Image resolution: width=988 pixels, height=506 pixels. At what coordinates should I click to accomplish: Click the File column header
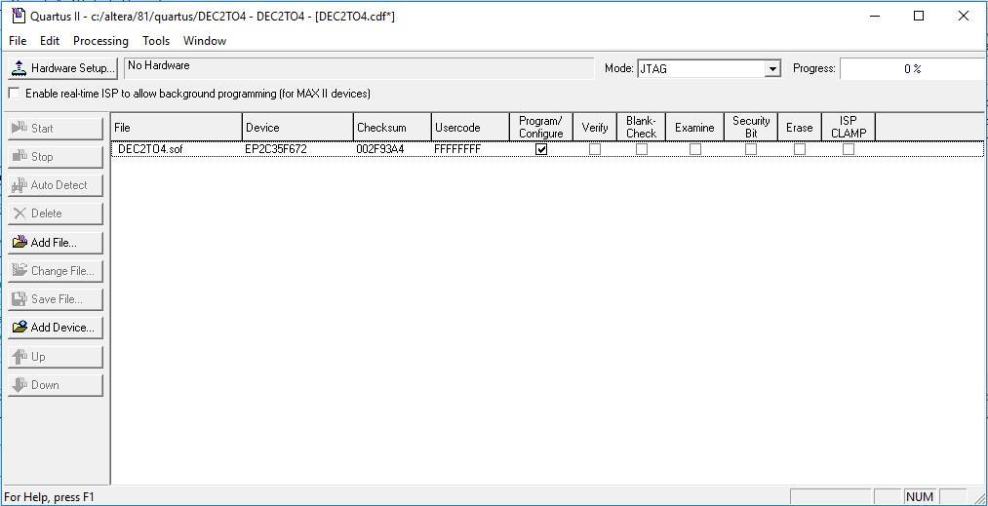coord(177,128)
